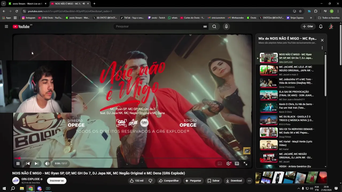This screenshot has height=192, width=342.
Task: Open a new browser tab
Action: click(x=94, y=3)
